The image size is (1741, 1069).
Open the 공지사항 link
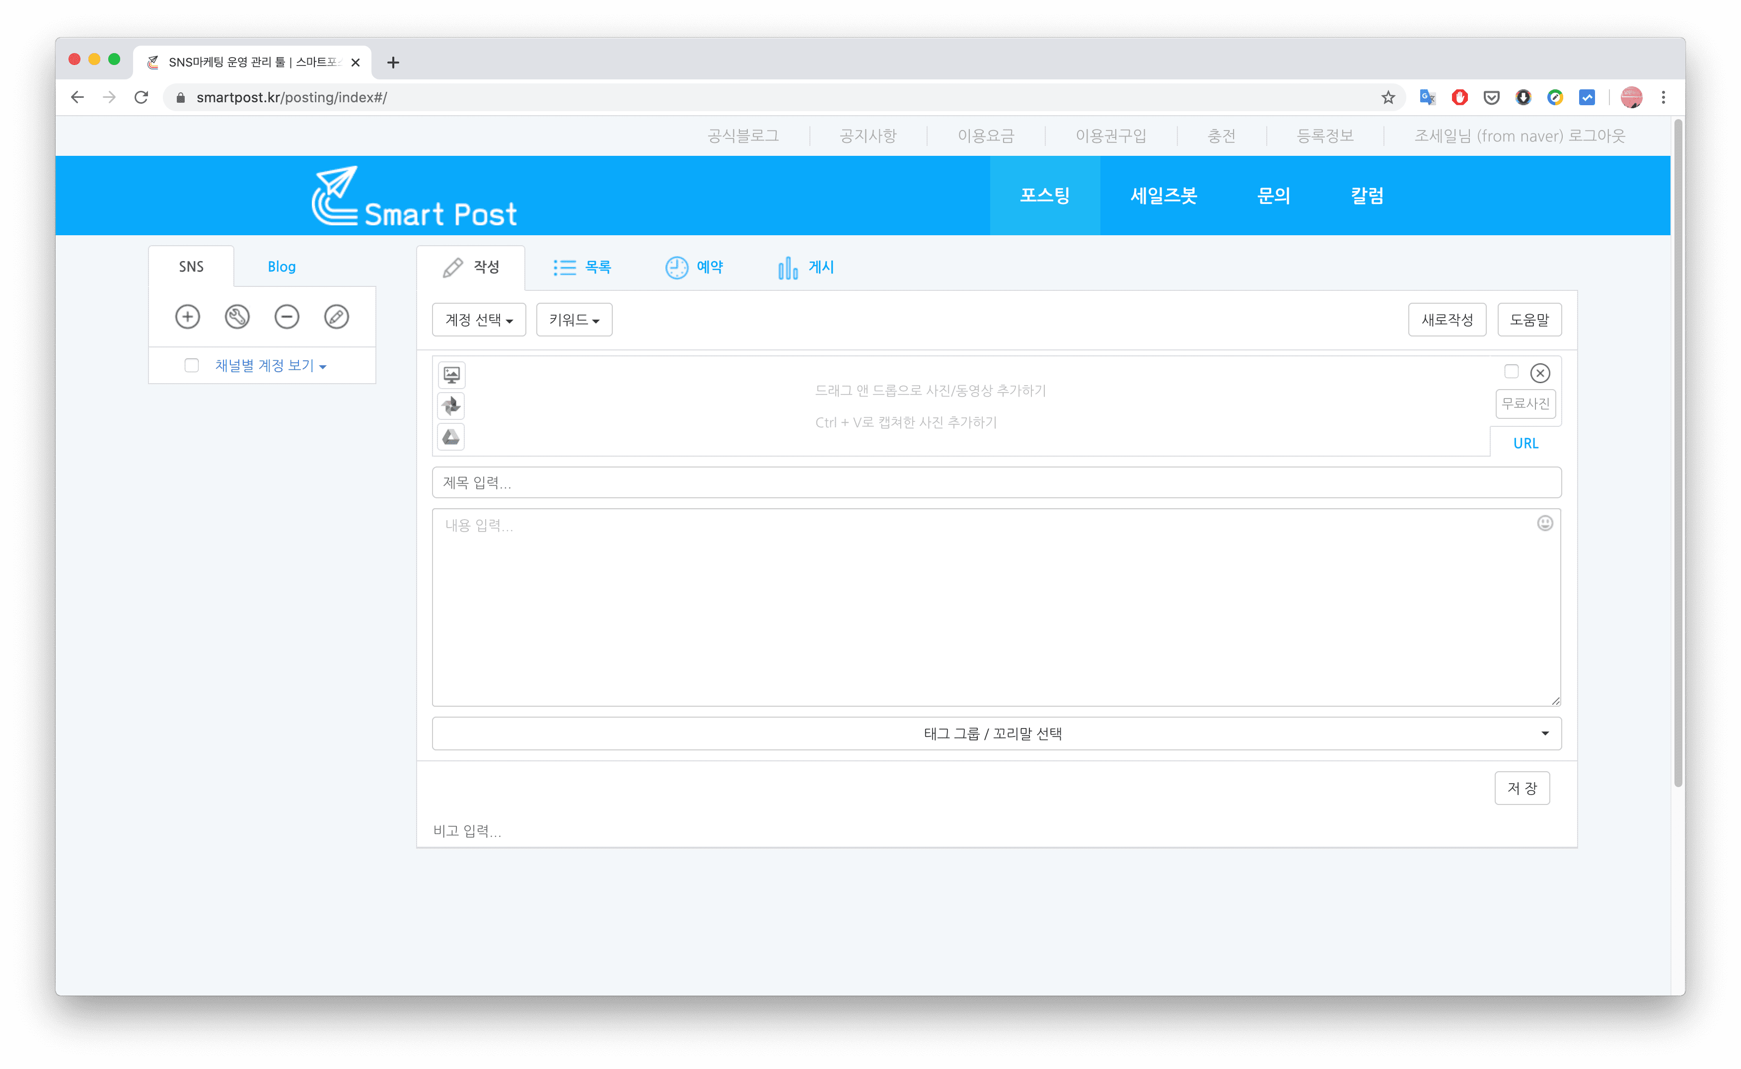[x=868, y=136]
